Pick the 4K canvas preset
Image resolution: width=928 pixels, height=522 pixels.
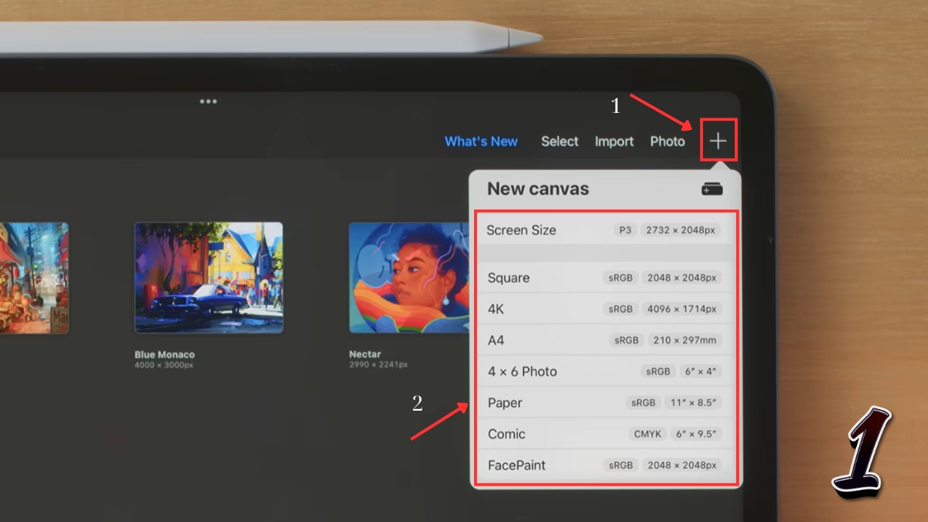coord(606,309)
